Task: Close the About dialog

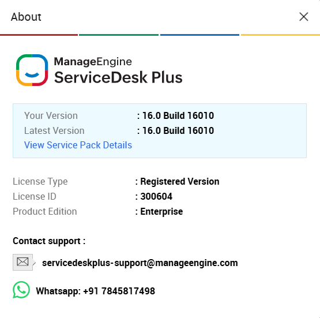Action: pos(304,17)
